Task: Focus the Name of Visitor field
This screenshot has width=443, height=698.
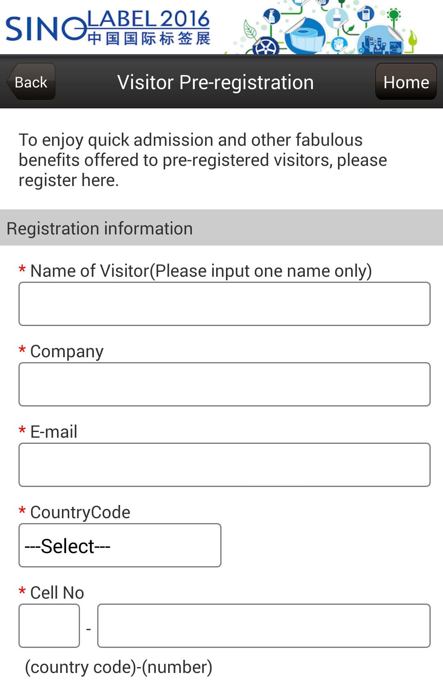Action: click(224, 304)
